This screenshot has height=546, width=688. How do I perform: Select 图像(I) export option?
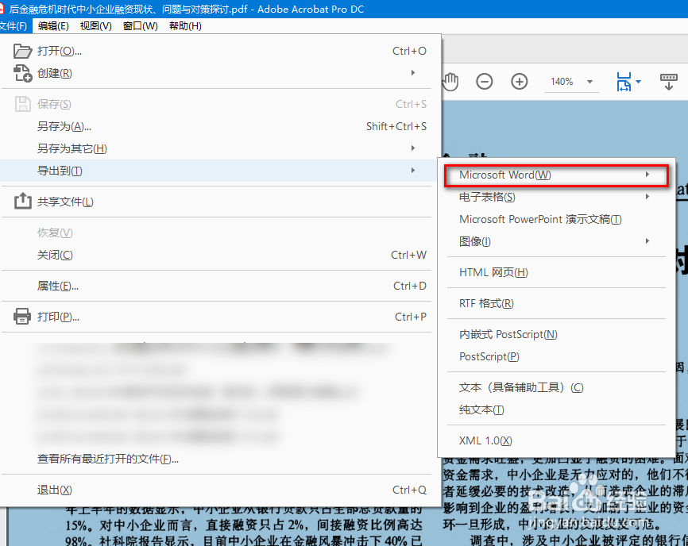point(556,241)
